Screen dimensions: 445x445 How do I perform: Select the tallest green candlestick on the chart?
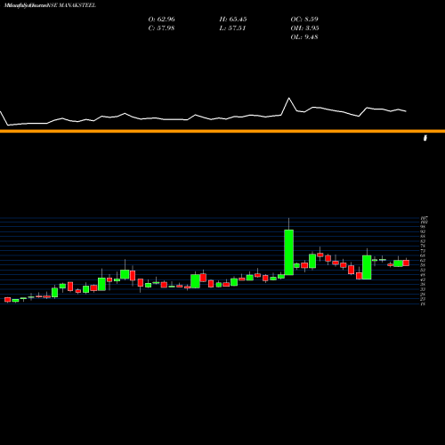289,252
